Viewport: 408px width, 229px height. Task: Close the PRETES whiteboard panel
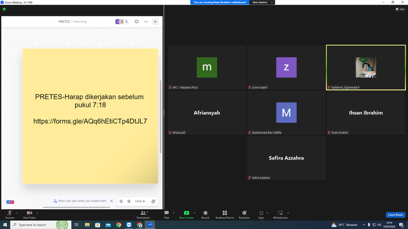[x=156, y=22]
